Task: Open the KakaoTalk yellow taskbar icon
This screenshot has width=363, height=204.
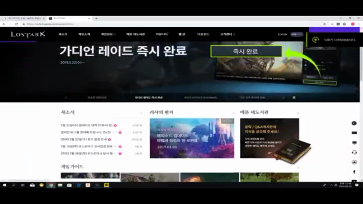Action: pos(106,185)
